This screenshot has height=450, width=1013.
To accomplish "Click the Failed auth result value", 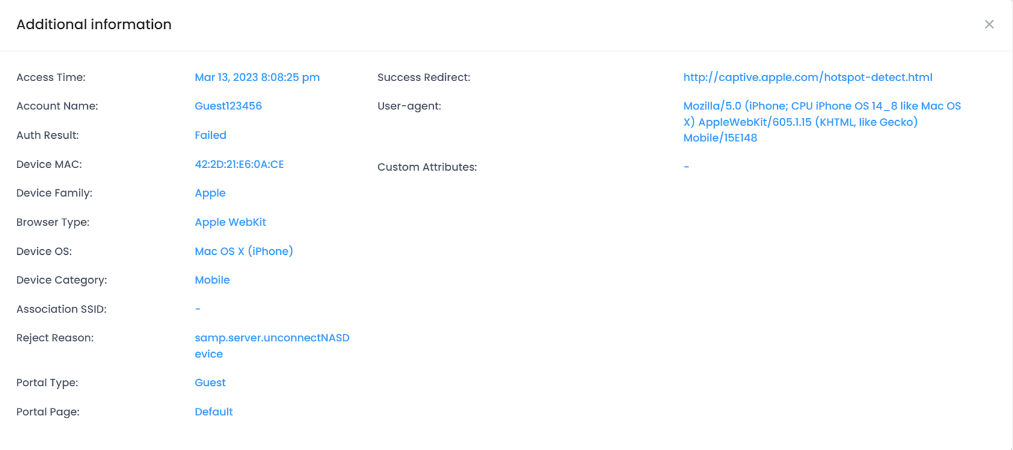I will click(210, 135).
